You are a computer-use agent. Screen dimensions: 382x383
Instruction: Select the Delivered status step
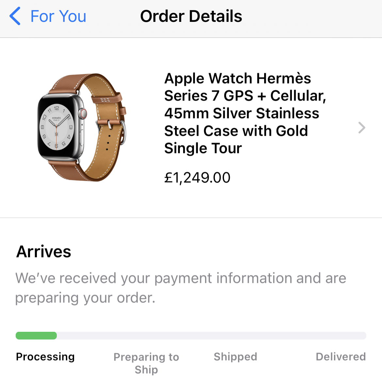coord(341,357)
